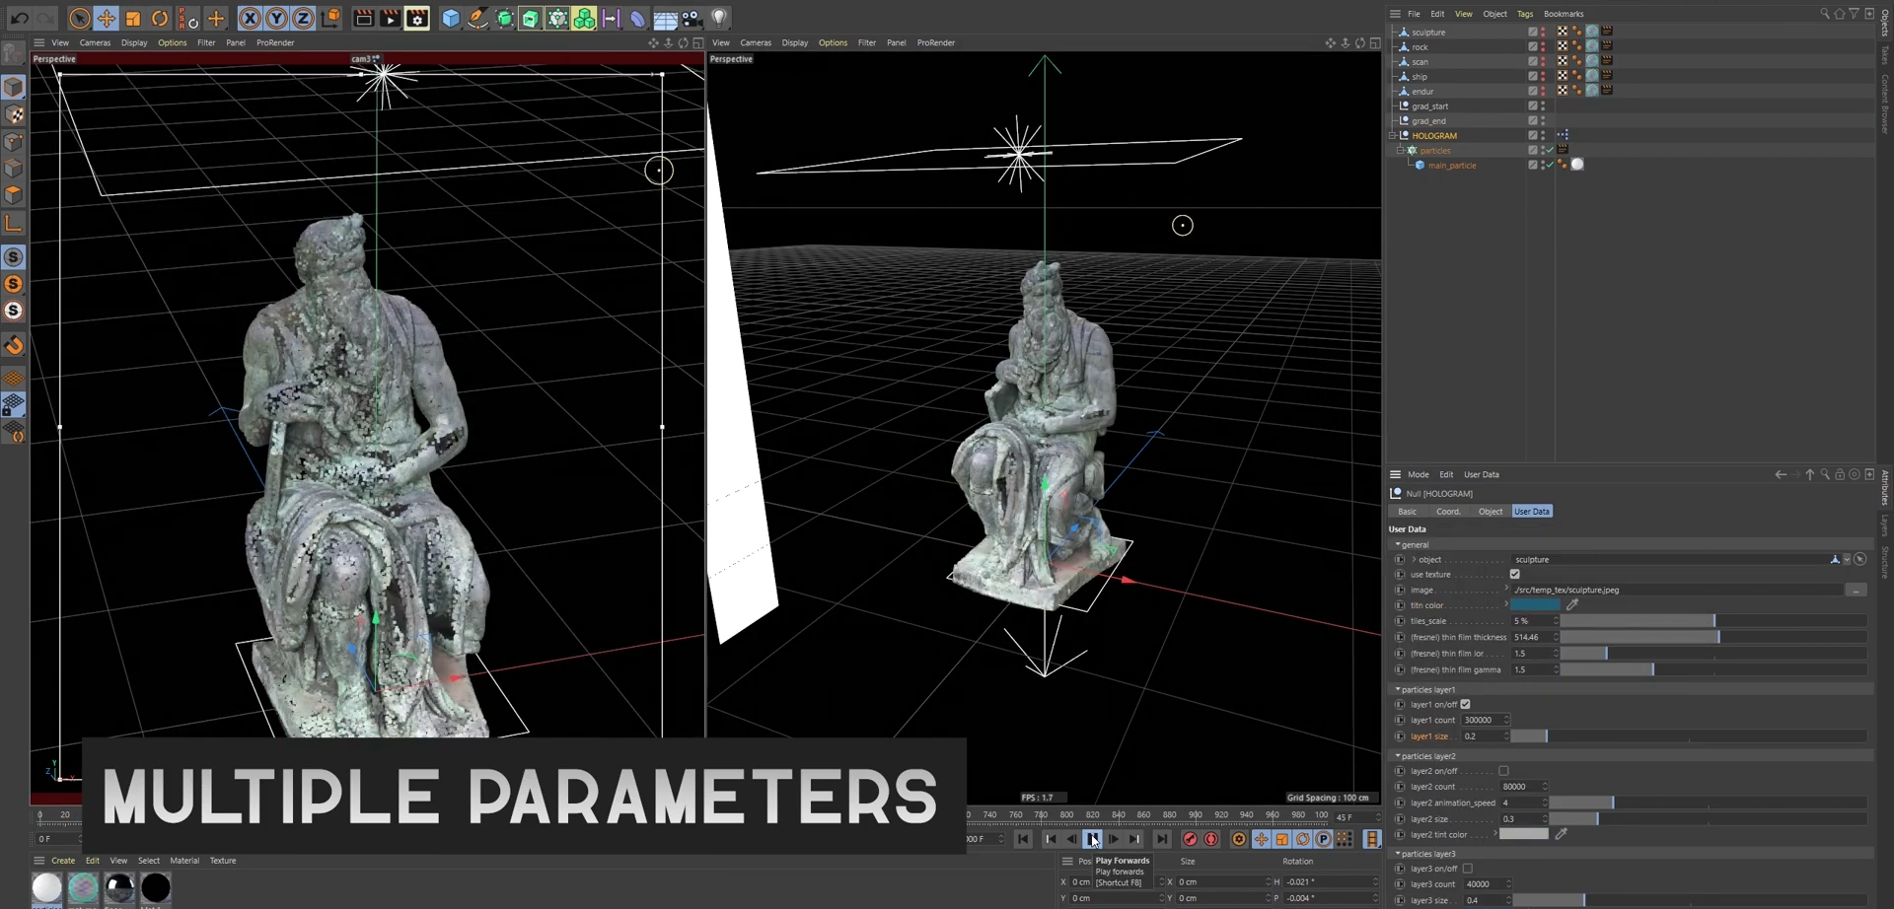Open Edit Render Settings icon
Viewport: 1894px width, 909px height.
[417, 18]
